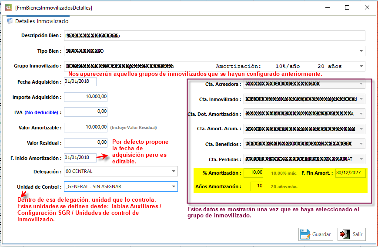Select the Importe Adquisición input field
378x247 pixels.
(86, 97)
